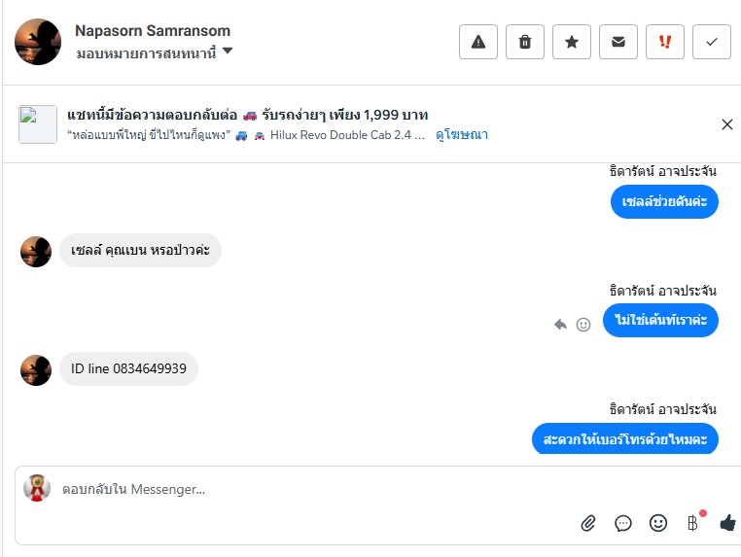Open the paperclip attachment icon
This screenshot has height=557, width=741.
coord(588,523)
